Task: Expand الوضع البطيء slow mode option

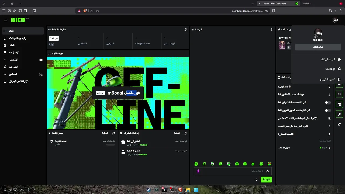Action: [x=304, y=87]
